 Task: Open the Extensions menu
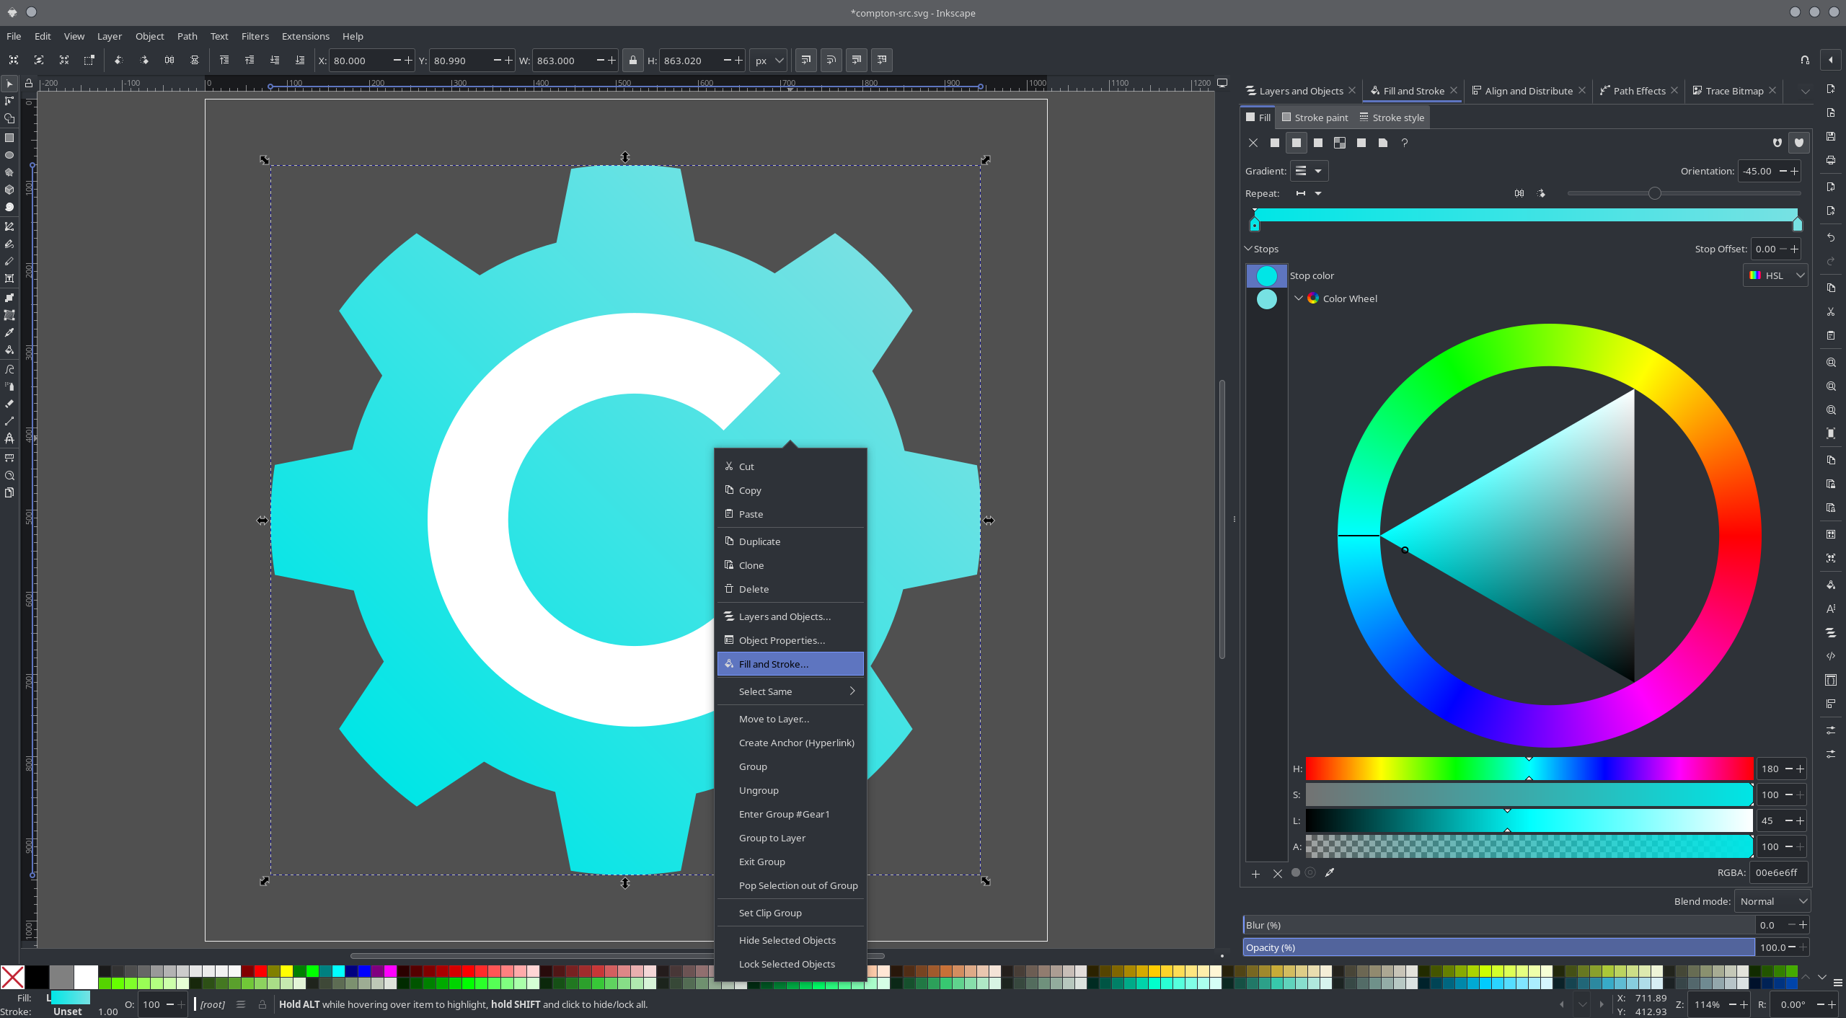tap(305, 36)
